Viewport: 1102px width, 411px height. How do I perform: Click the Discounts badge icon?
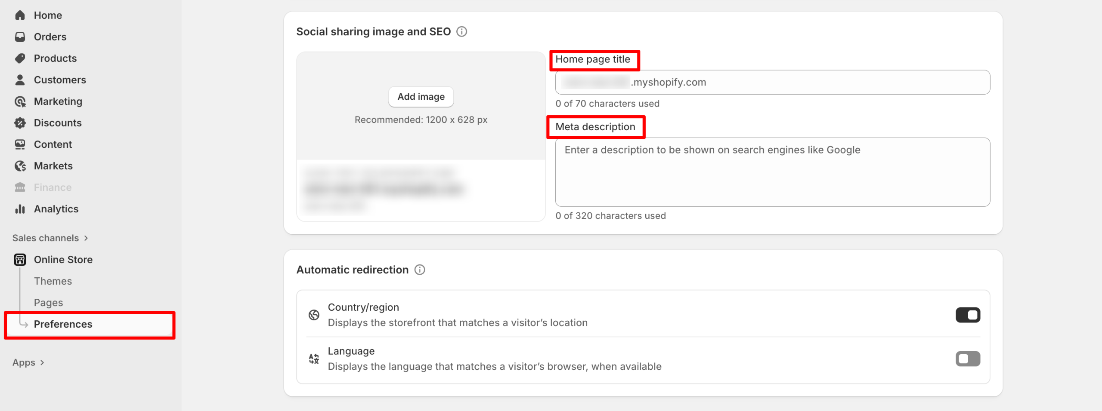point(20,123)
